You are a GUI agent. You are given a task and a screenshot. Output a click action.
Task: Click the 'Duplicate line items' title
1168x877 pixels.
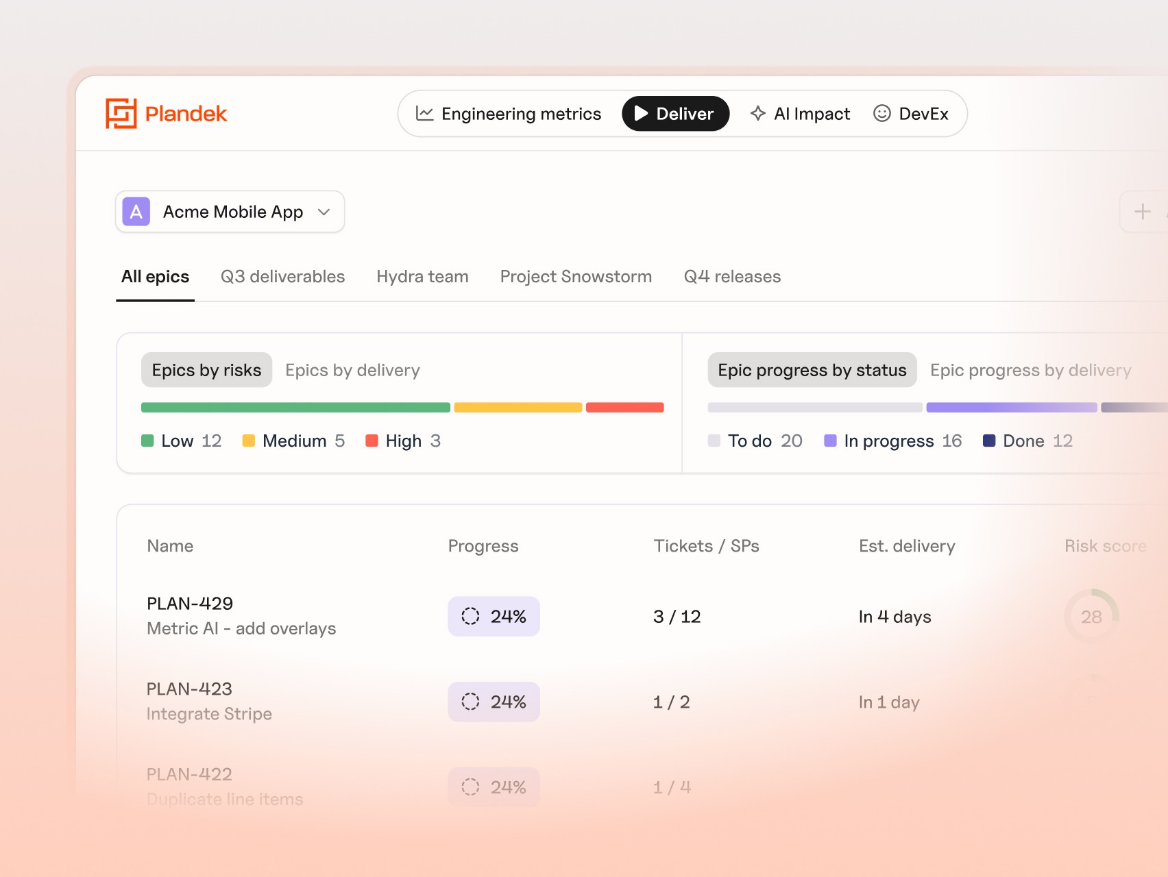tap(225, 800)
